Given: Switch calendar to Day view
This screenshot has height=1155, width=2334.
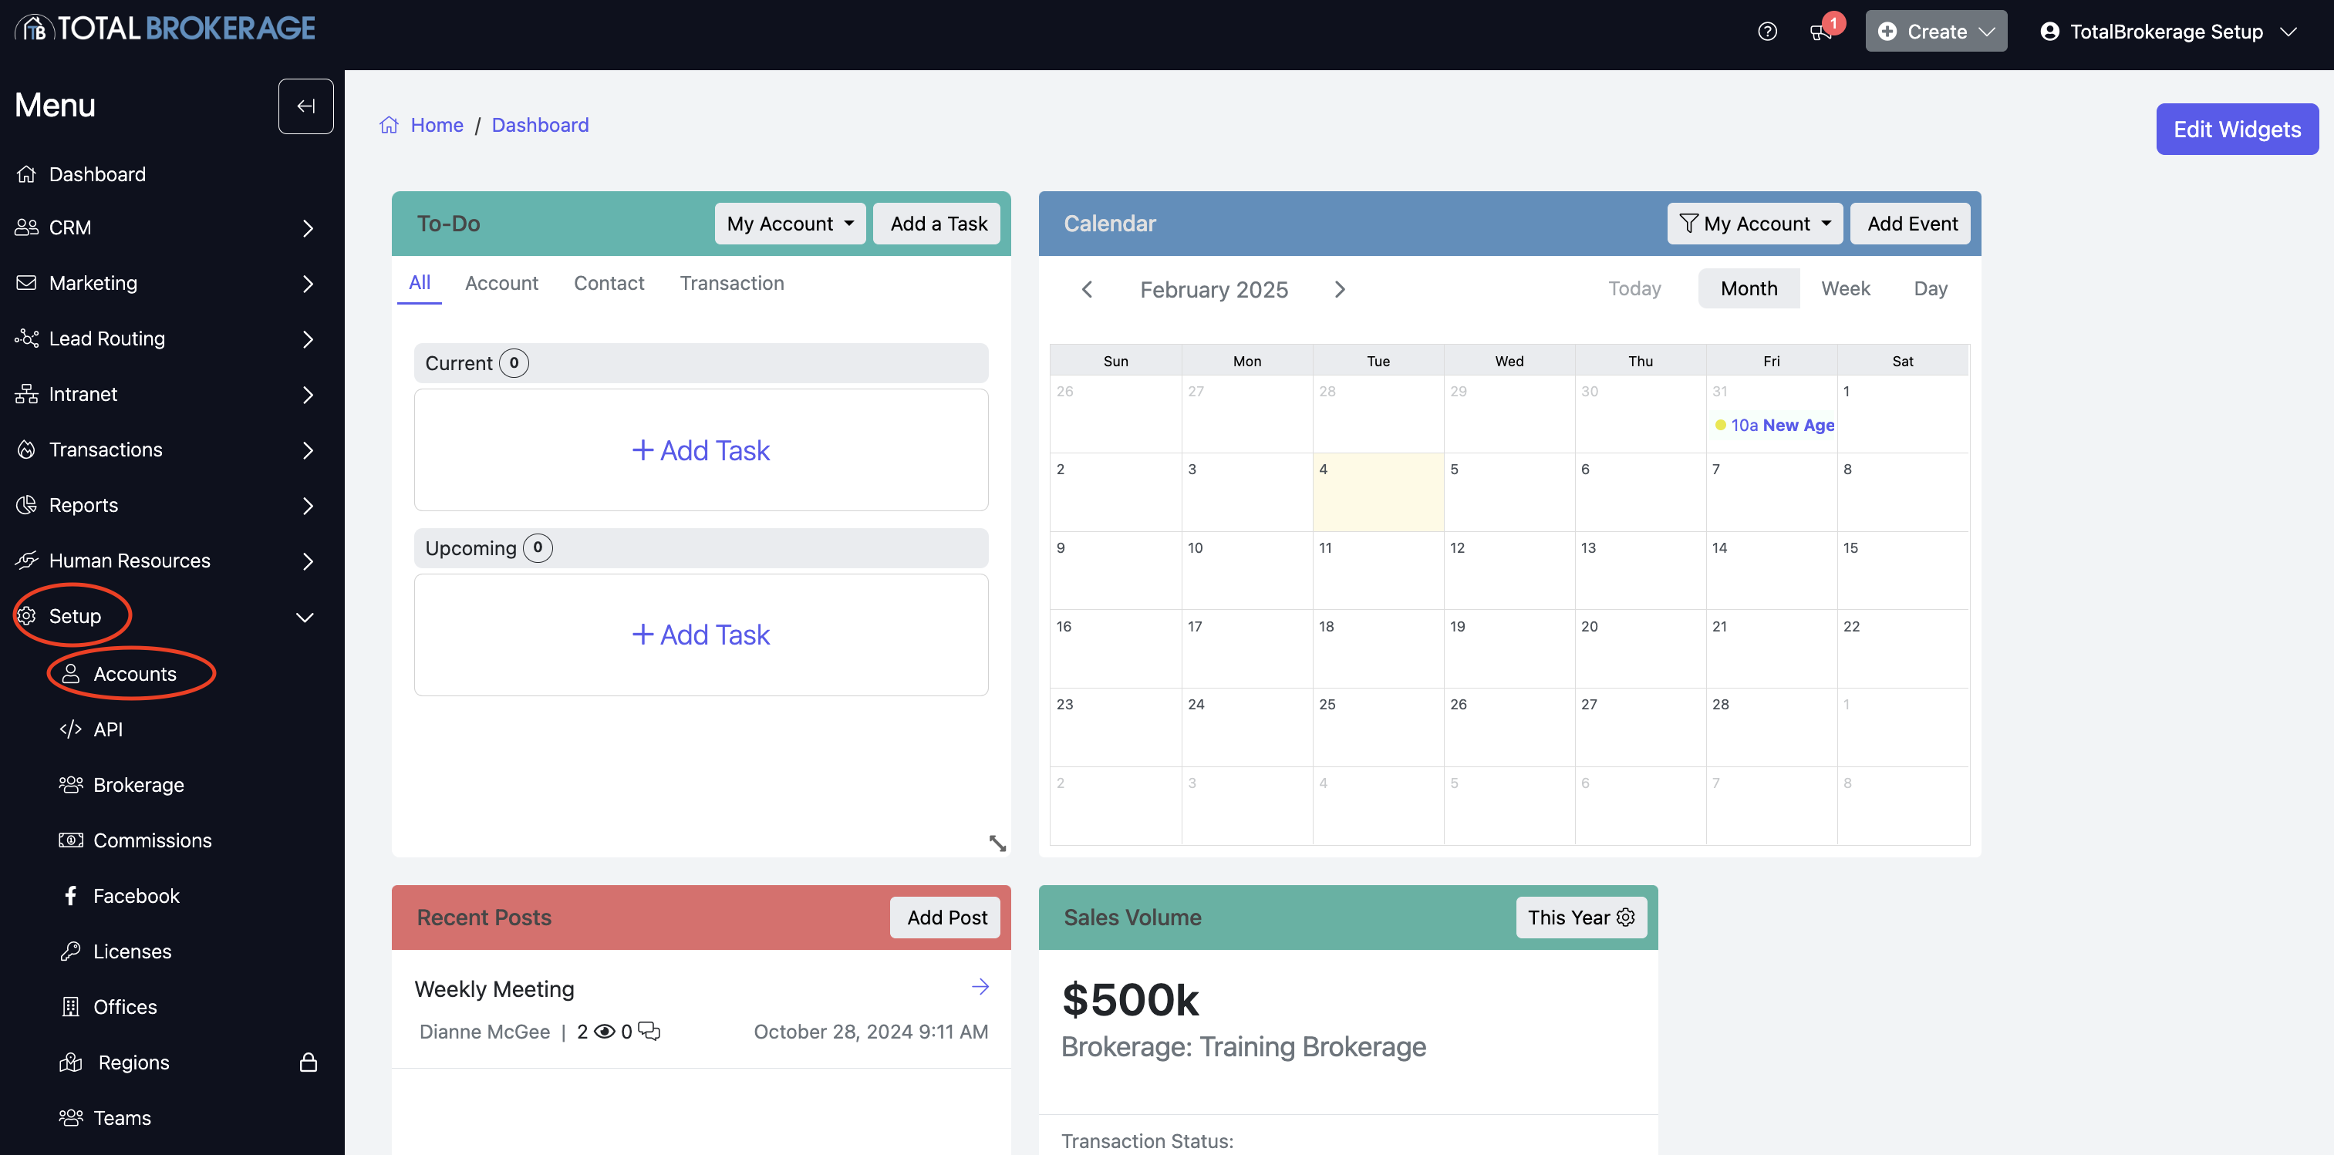Looking at the screenshot, I should click(x=1930, y=288).
